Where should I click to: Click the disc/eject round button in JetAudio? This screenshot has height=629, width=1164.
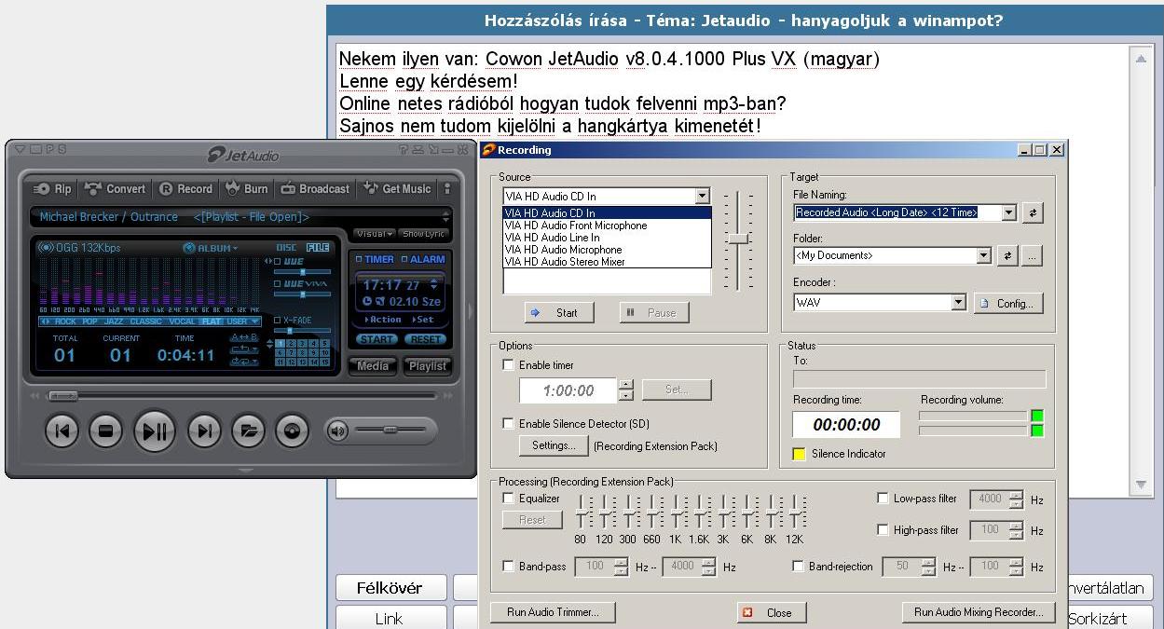tap(293, 431)
